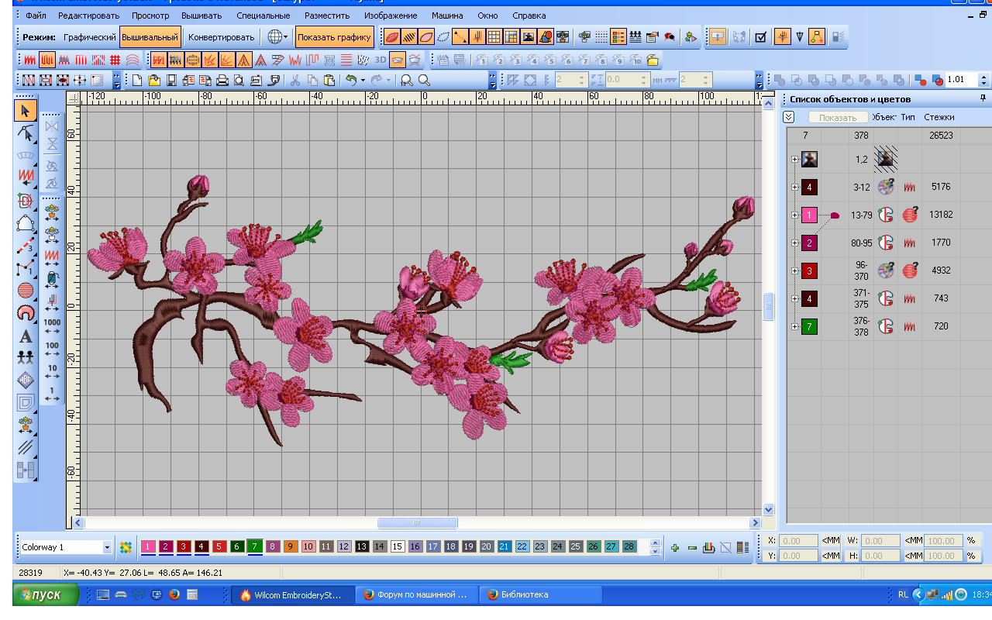Toggle the 3D view button
This screenshot has width=992, height=620.
[381, 60]
